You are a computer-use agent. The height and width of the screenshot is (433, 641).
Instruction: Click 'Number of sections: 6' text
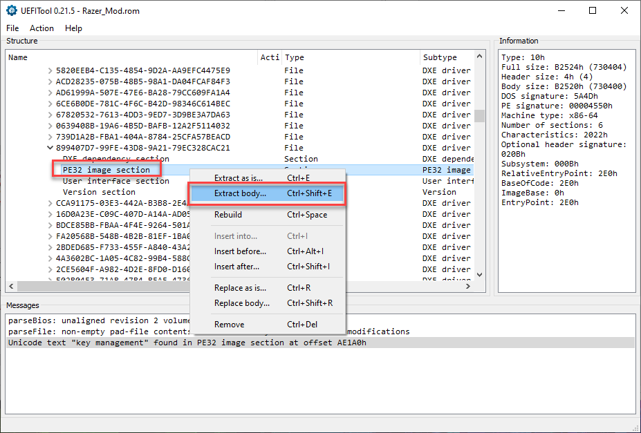click(552, 125)
